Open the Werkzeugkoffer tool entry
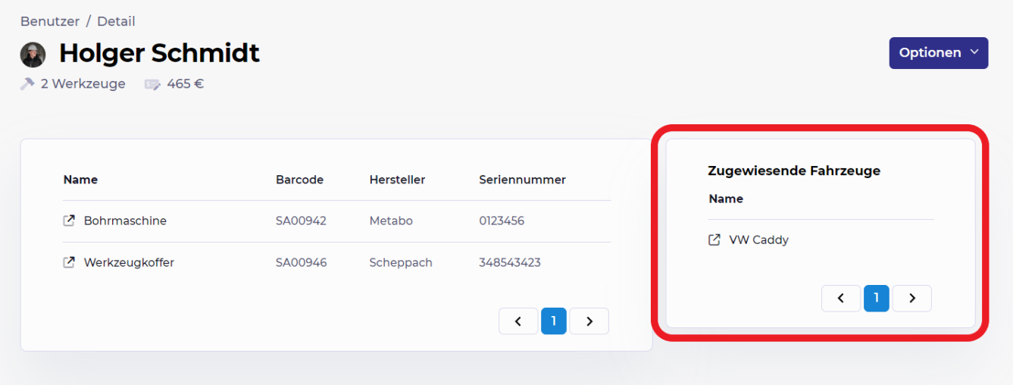 pos(129,262)
